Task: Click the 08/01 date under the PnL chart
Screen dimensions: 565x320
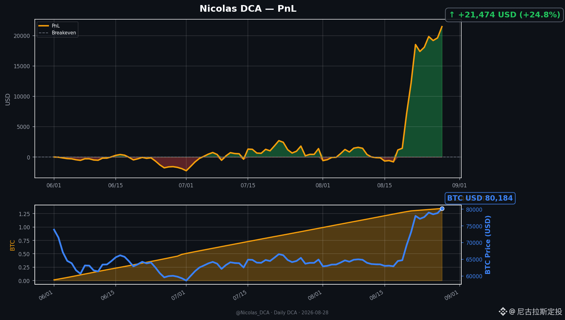Action: [323, 185]
